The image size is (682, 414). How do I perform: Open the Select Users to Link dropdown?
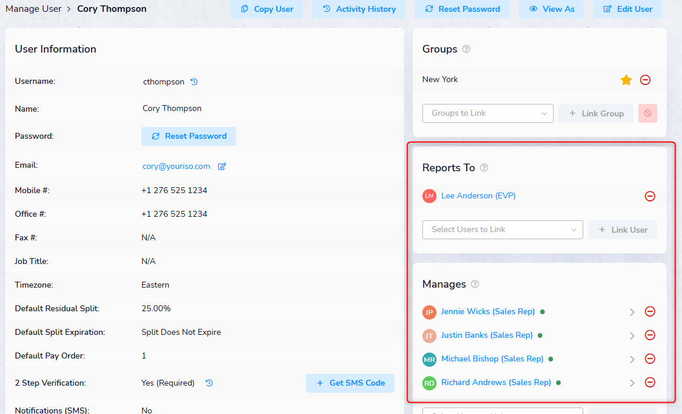pos(502,230)
